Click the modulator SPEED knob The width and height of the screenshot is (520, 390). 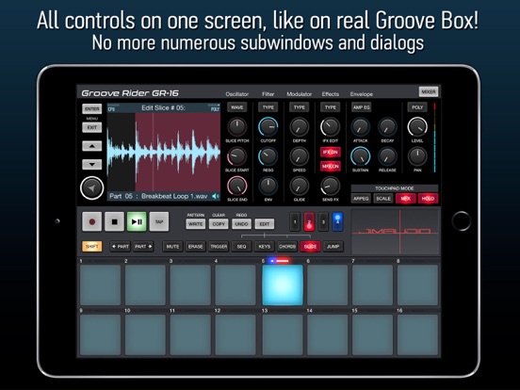click(300, 156)
